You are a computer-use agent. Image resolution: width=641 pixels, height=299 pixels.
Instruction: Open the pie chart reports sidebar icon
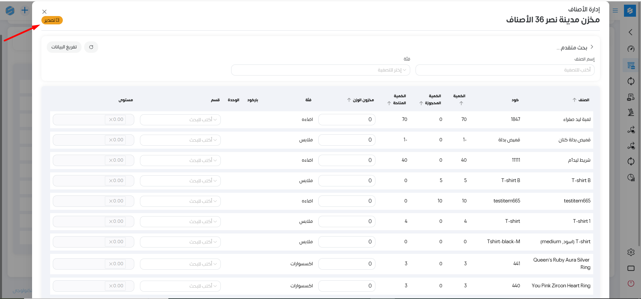[631, 177]
